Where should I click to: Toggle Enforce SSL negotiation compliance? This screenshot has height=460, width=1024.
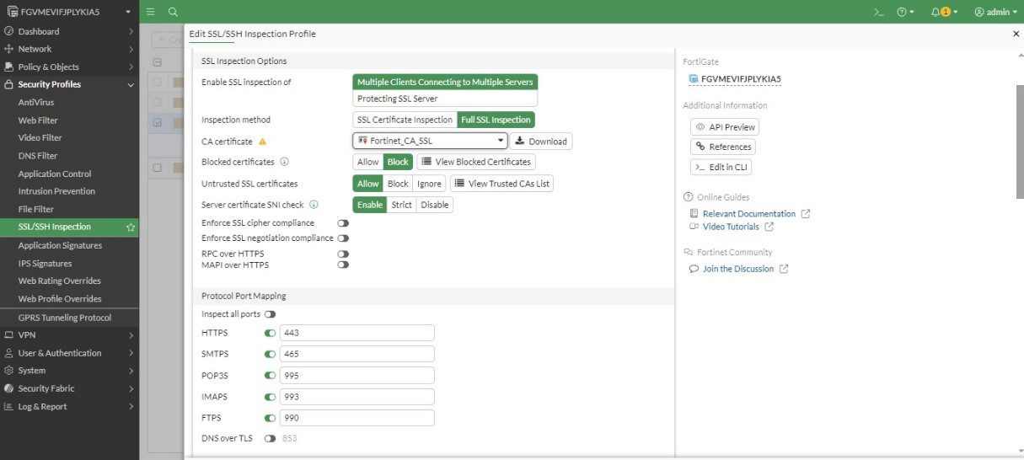(x=343, y=238)
